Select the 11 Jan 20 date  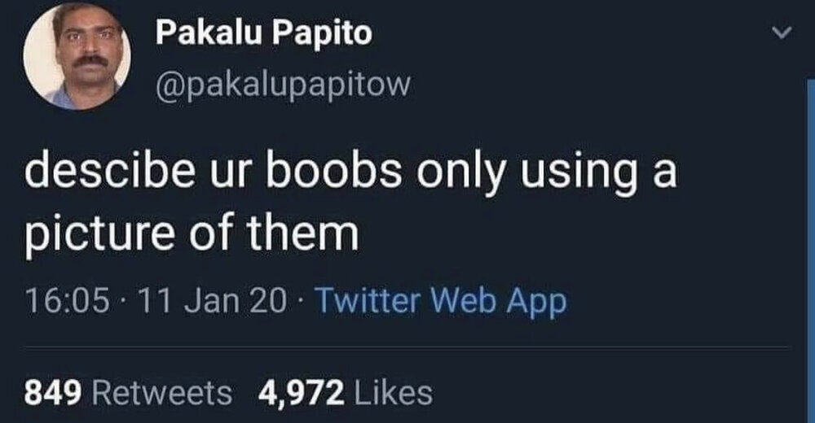pos(213,300)
